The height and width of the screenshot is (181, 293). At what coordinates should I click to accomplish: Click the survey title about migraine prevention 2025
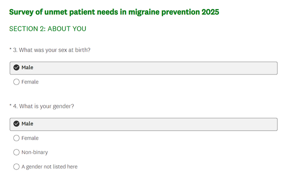coord(114,12)
